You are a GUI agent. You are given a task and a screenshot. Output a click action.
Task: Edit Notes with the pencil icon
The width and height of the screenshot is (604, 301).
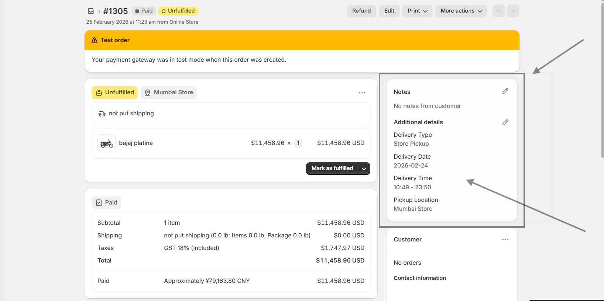click(x=505, y=91)
